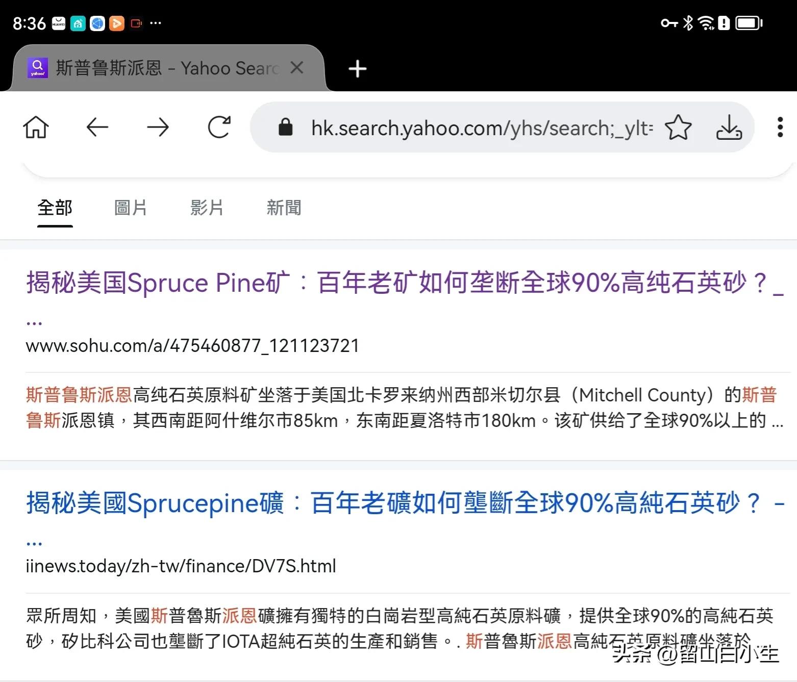Tap the Home icon to go to homepage

[36, 128]
